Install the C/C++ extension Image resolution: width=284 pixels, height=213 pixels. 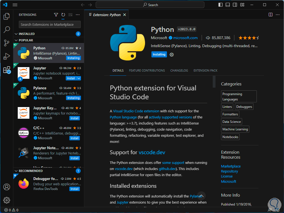pyautogui.click(x=74, y=138)
